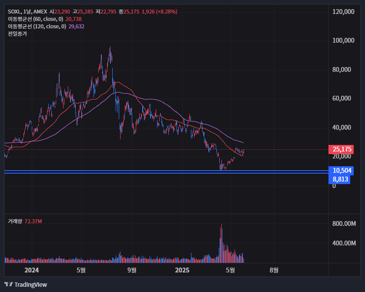Screen dimensions: 365x292
Task: Click the 저22,795 low price value
Action: (106, 12)
